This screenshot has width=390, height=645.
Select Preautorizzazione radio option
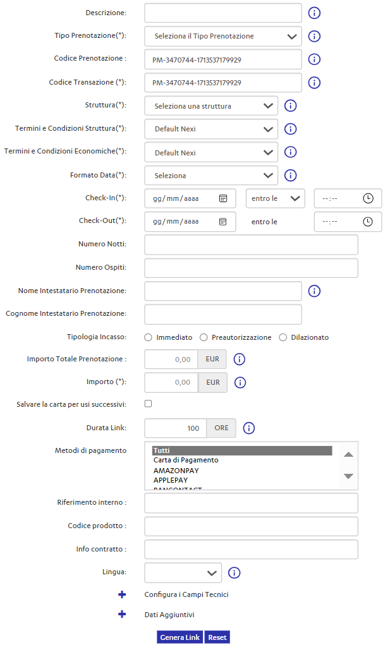204,338
